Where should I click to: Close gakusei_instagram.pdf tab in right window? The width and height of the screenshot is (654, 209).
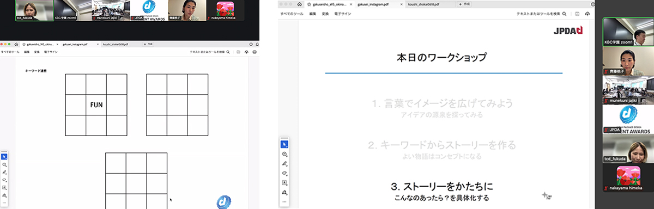tap(401, 4)
